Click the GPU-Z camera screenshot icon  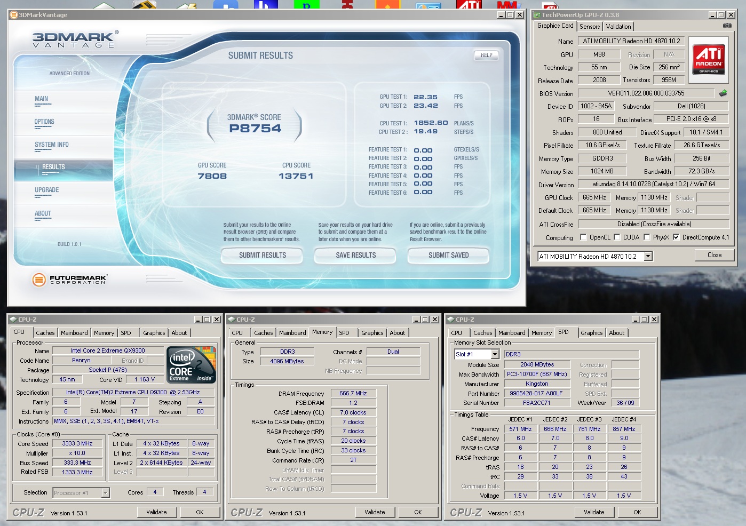(x=727, y=26)
